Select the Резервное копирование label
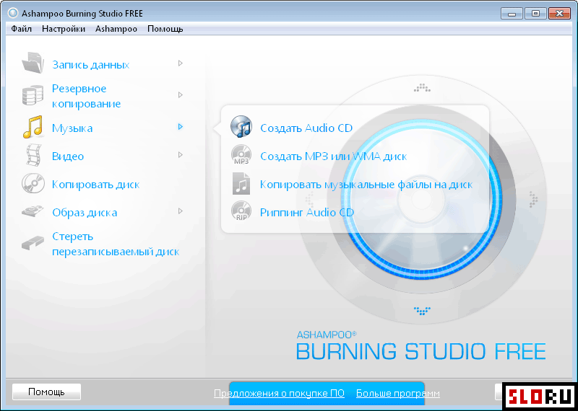The height and width of the screenshot is (411, 578). pos(86,96)
